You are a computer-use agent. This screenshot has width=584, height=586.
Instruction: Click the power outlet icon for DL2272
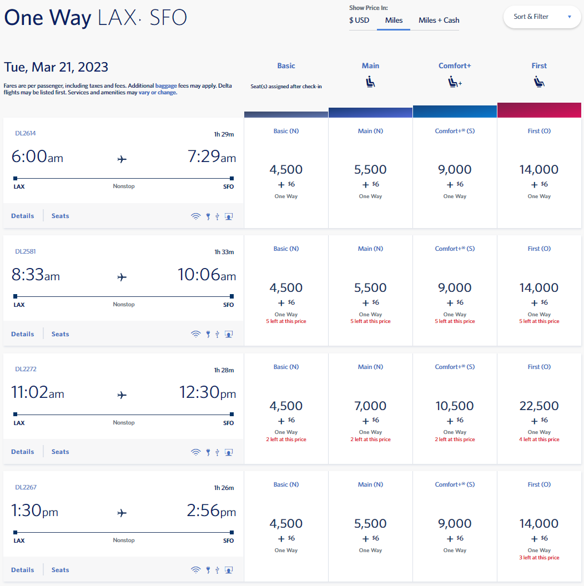(x=208, y=452)
